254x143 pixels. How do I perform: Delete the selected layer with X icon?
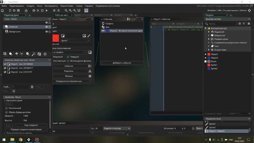click(45, 54)
